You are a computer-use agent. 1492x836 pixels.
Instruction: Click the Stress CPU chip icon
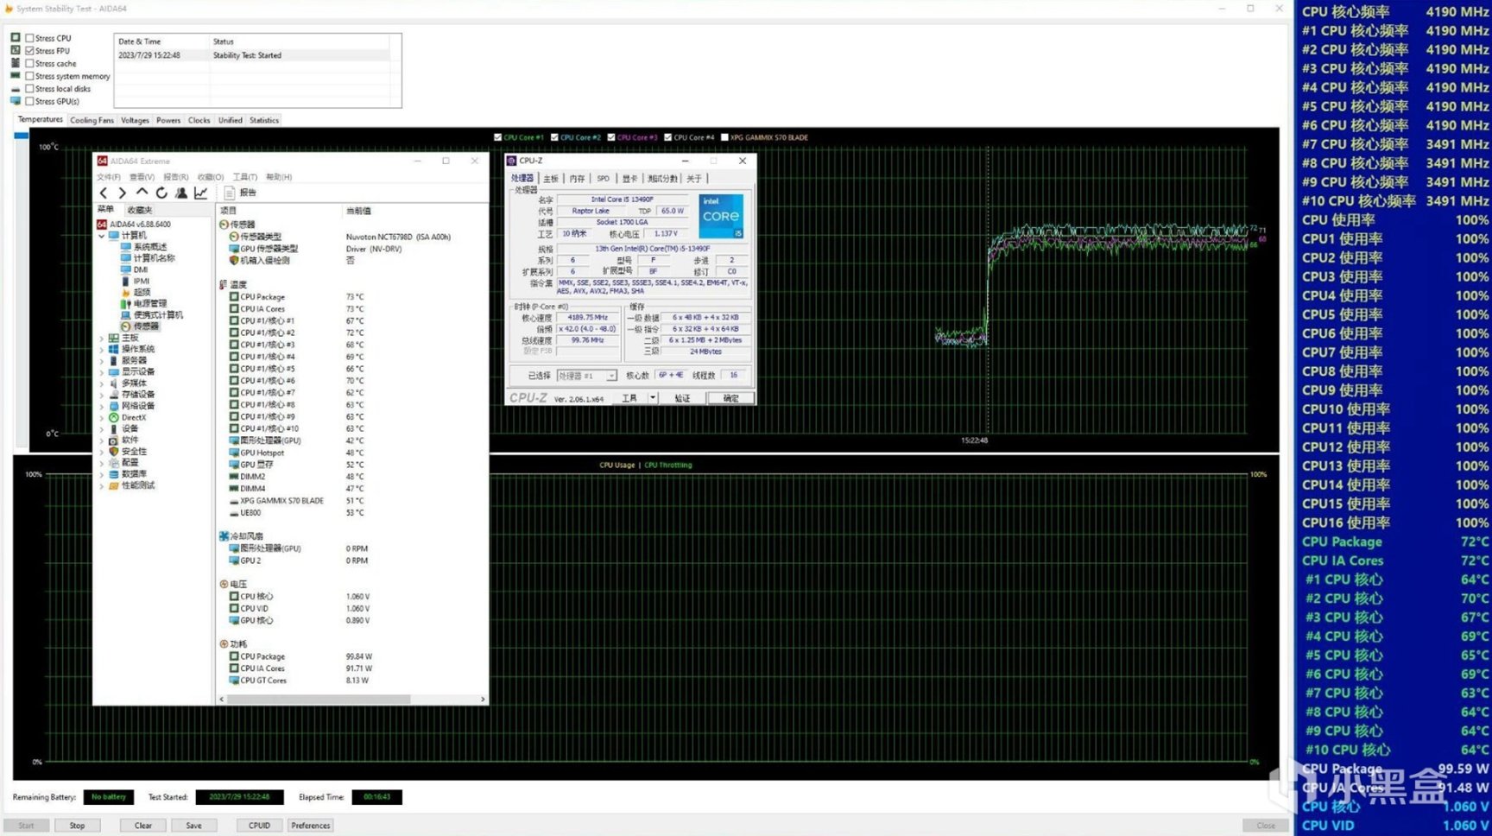click(16, 38)
